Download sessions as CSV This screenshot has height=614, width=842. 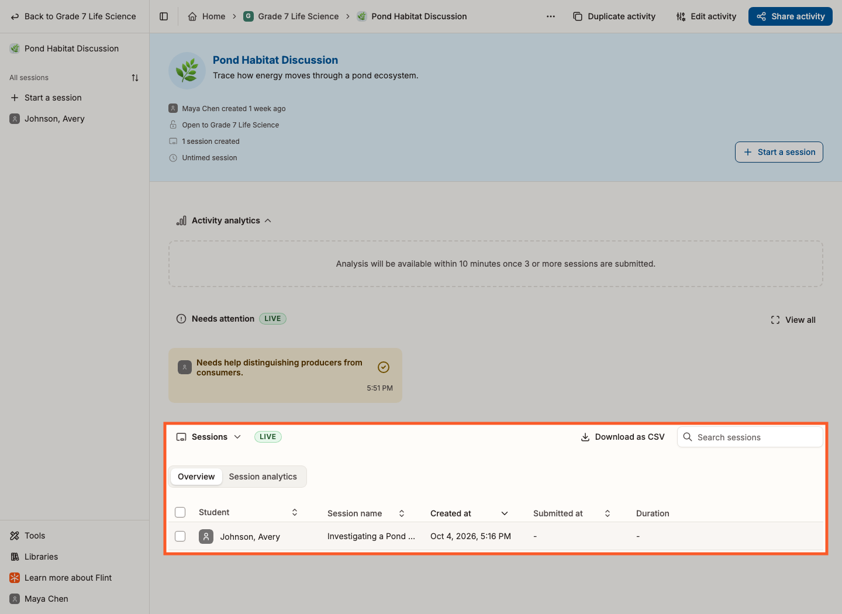623,437
